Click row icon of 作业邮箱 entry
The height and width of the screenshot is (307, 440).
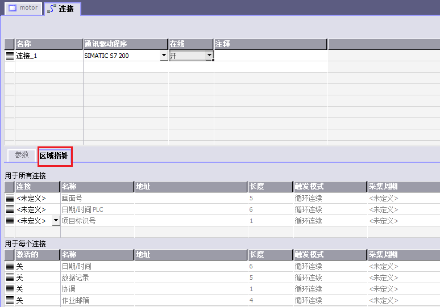10,300
